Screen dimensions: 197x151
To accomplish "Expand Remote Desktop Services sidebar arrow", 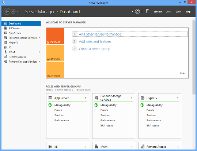I will coord(39,62).
